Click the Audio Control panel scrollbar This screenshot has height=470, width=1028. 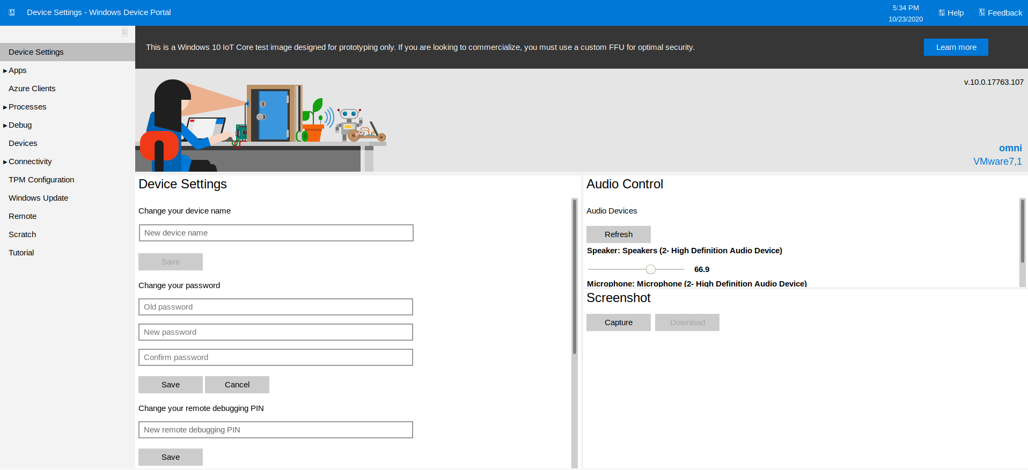(1022, 231)
